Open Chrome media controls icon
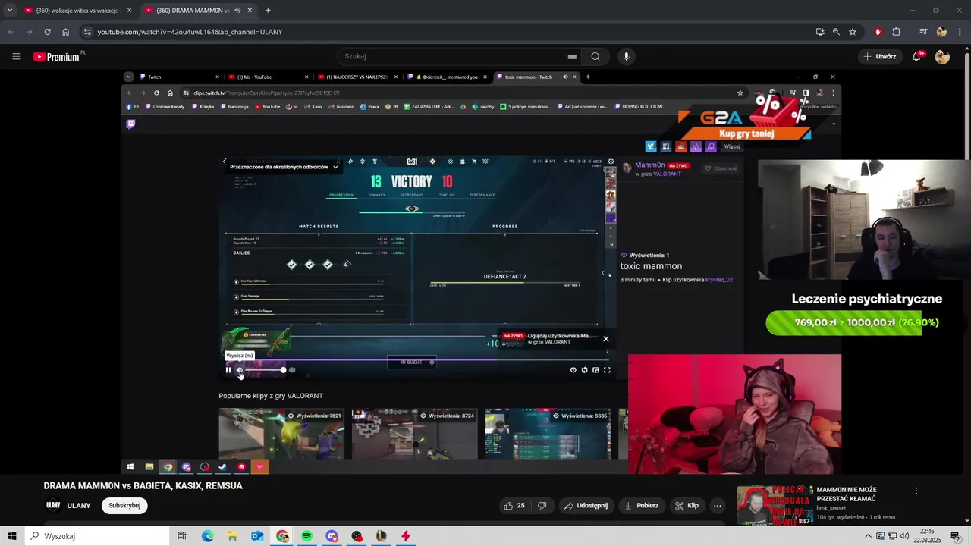 click(922, 32)
